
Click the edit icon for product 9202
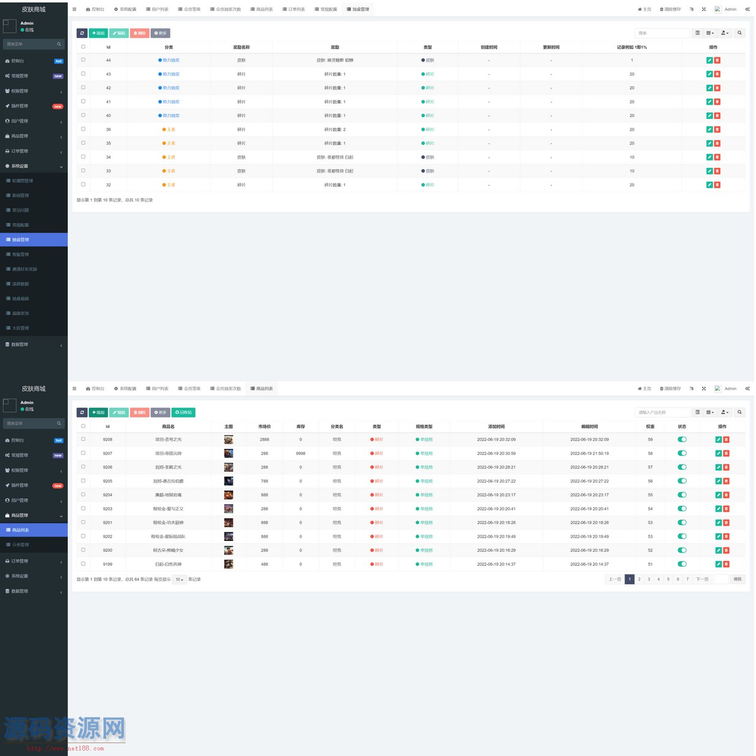click(719, 536)
